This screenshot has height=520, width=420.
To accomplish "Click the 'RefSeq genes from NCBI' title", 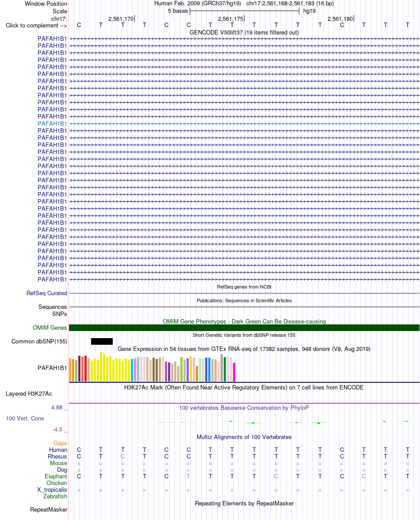I will coord(244,287).
